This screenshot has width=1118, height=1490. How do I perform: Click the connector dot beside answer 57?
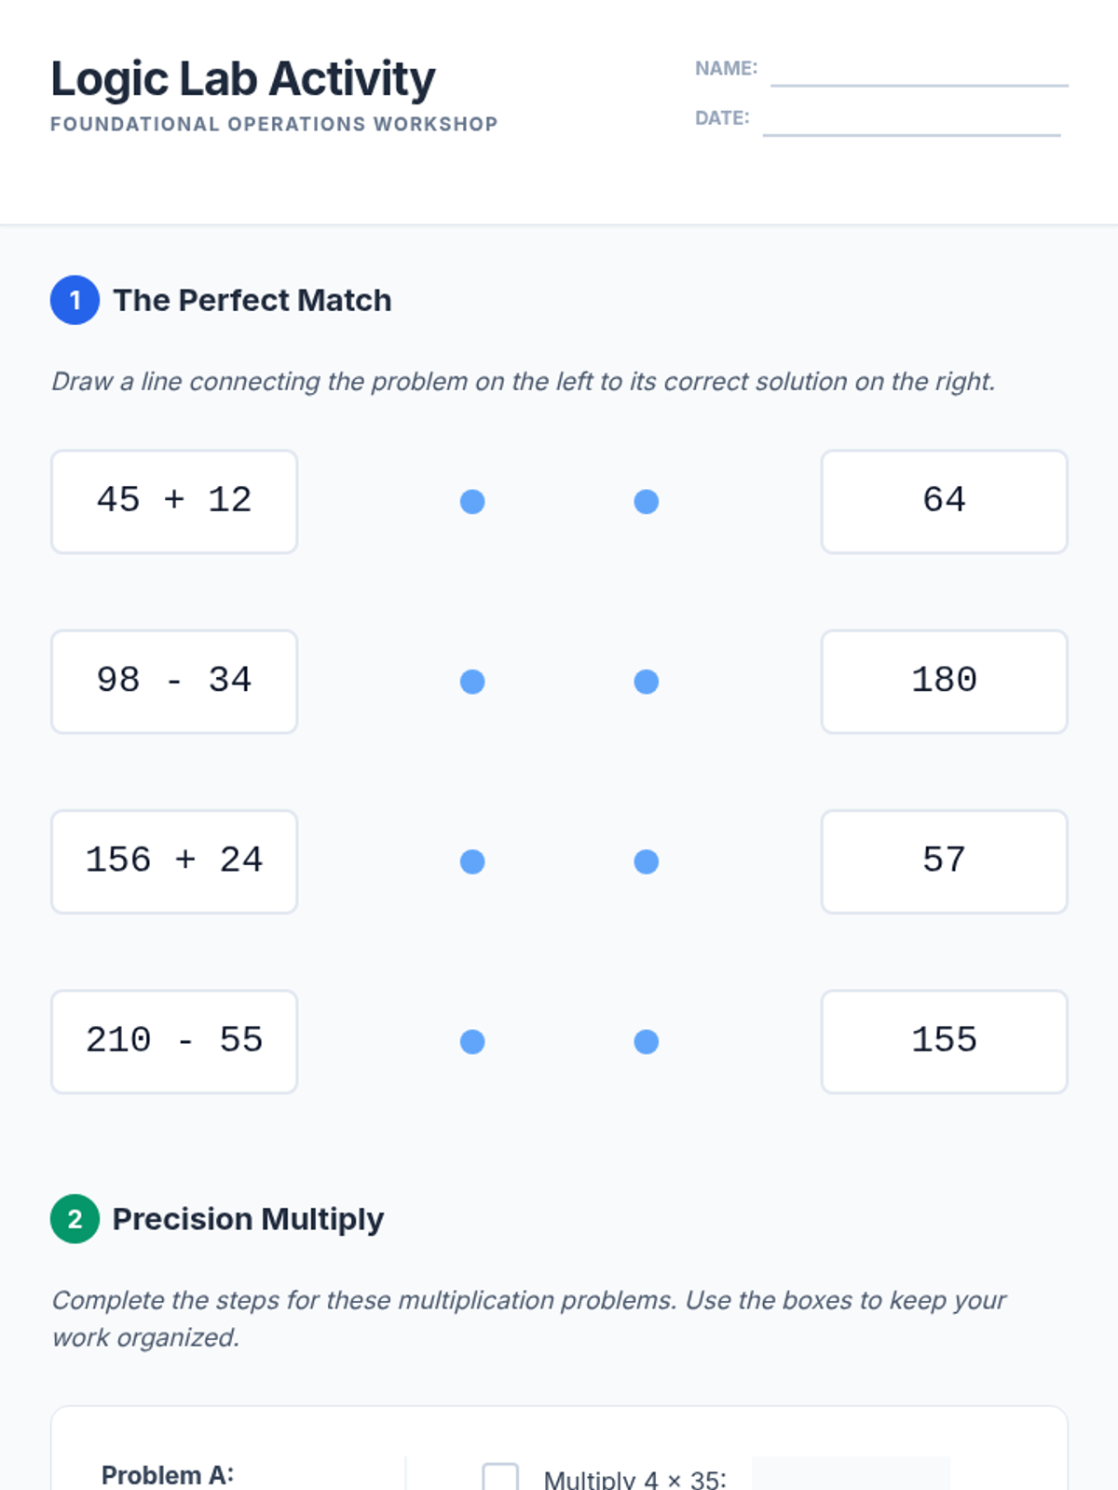[647, 861]
